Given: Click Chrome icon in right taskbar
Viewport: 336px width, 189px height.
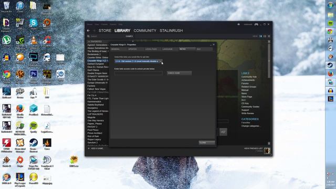Looking at the screenshot, I should point(330,31).
